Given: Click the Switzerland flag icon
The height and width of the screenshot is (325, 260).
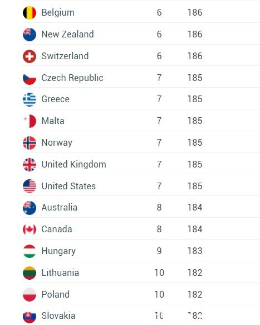Looking at the screenshot, I should (30, 56).
